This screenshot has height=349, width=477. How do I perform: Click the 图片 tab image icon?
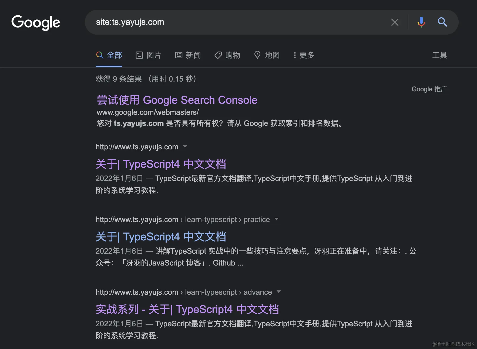click(x=139, y=55)
